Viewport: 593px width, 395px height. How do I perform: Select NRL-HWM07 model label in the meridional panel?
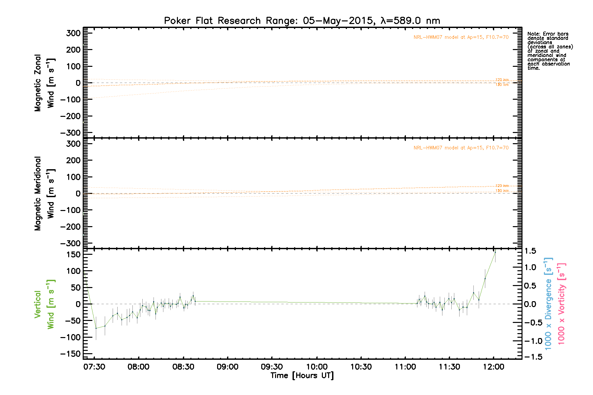pos(461,148)
